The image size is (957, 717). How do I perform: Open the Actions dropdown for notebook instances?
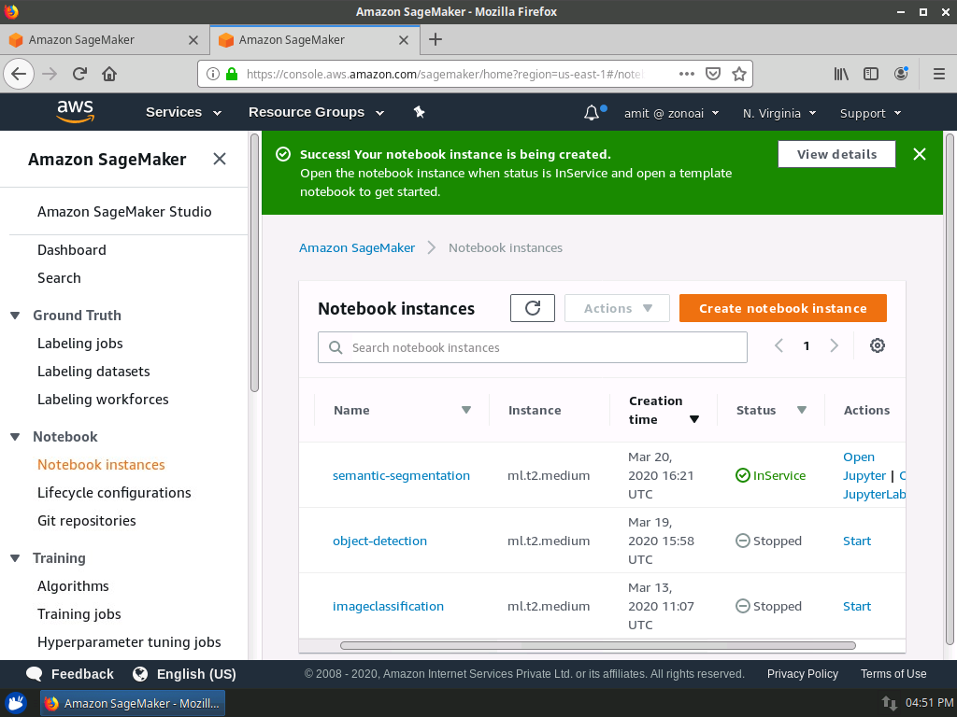[x=617, y=308]
